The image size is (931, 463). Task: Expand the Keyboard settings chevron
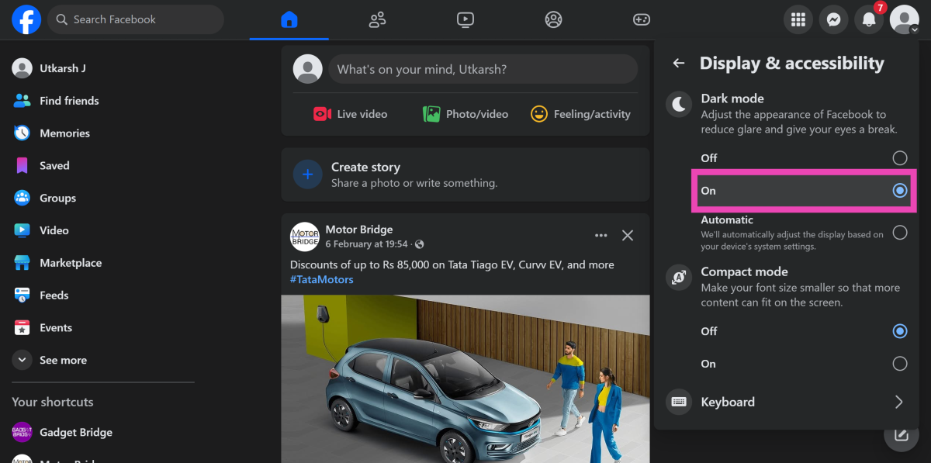click(898, 402)
